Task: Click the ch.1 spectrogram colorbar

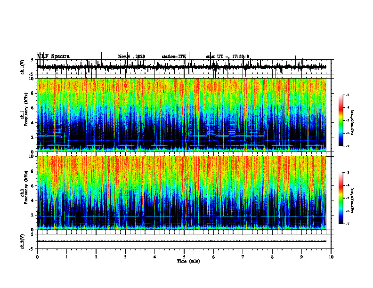Action: (341, 120)
